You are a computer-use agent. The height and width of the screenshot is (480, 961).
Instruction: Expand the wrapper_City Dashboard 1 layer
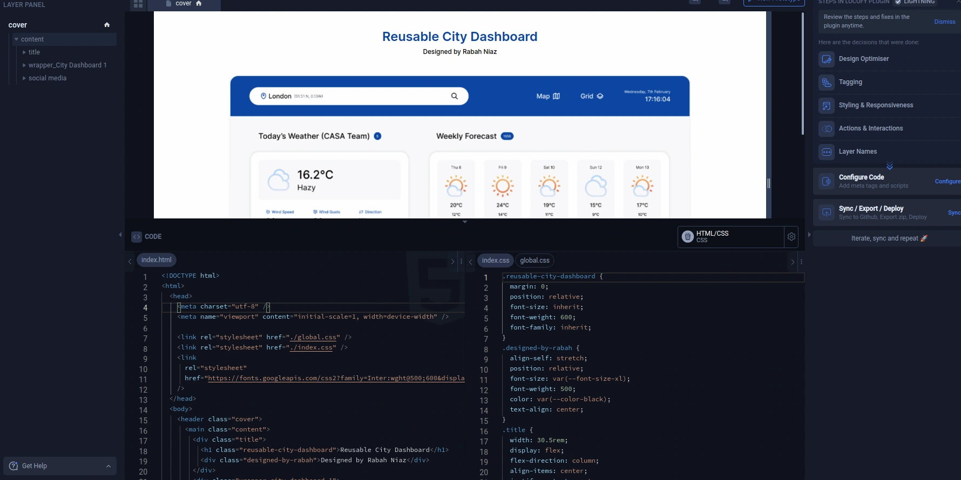pos(24,65)
